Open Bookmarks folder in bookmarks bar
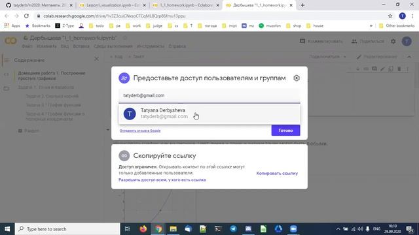419x235 pixels. point(38,26)
